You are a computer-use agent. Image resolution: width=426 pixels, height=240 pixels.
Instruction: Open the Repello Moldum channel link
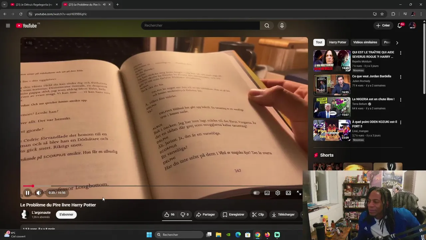click(362, 62)
